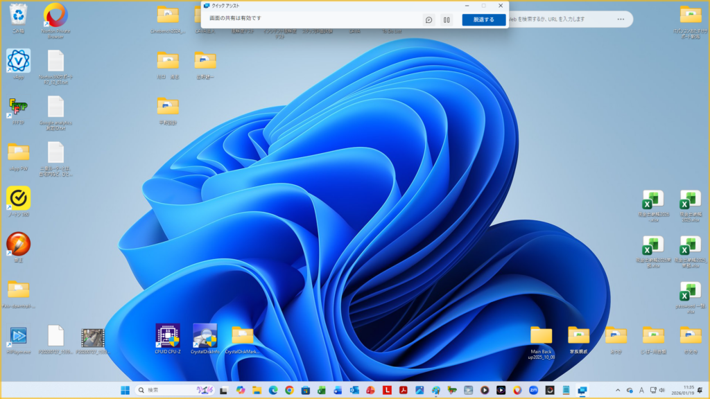Open the Norton 360 yellow checkmark icon
The height and width of the screenshot is (399, 710).
click(18, 198)
